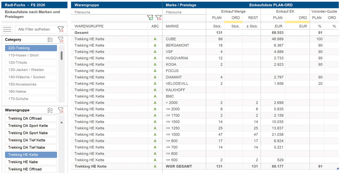Click the clear filter icon above ABC column
340x173 pixels.
tap(158, 18)
